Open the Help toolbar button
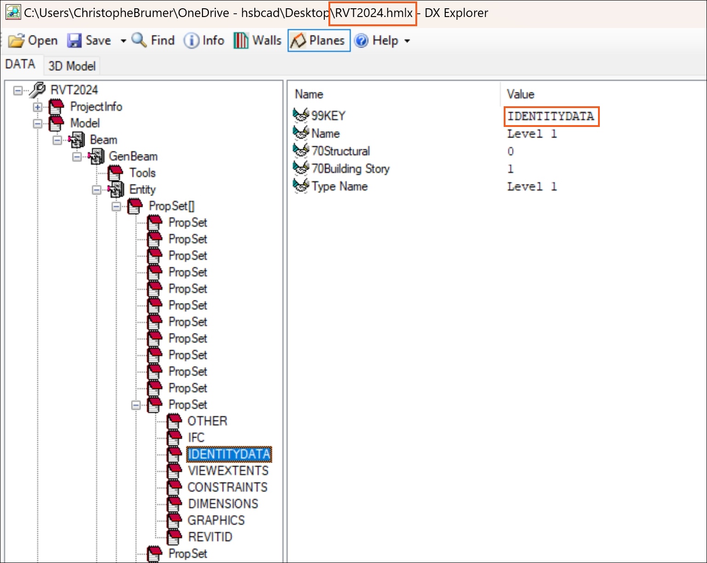 pos(377,40)
